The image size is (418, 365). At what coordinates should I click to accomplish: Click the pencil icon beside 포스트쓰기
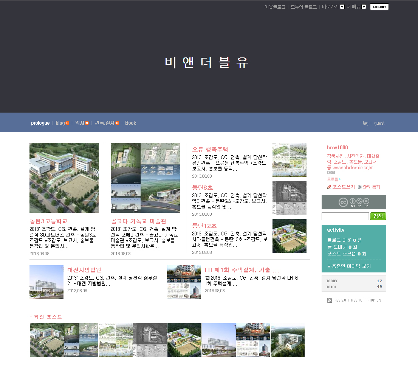coord(329,187)
